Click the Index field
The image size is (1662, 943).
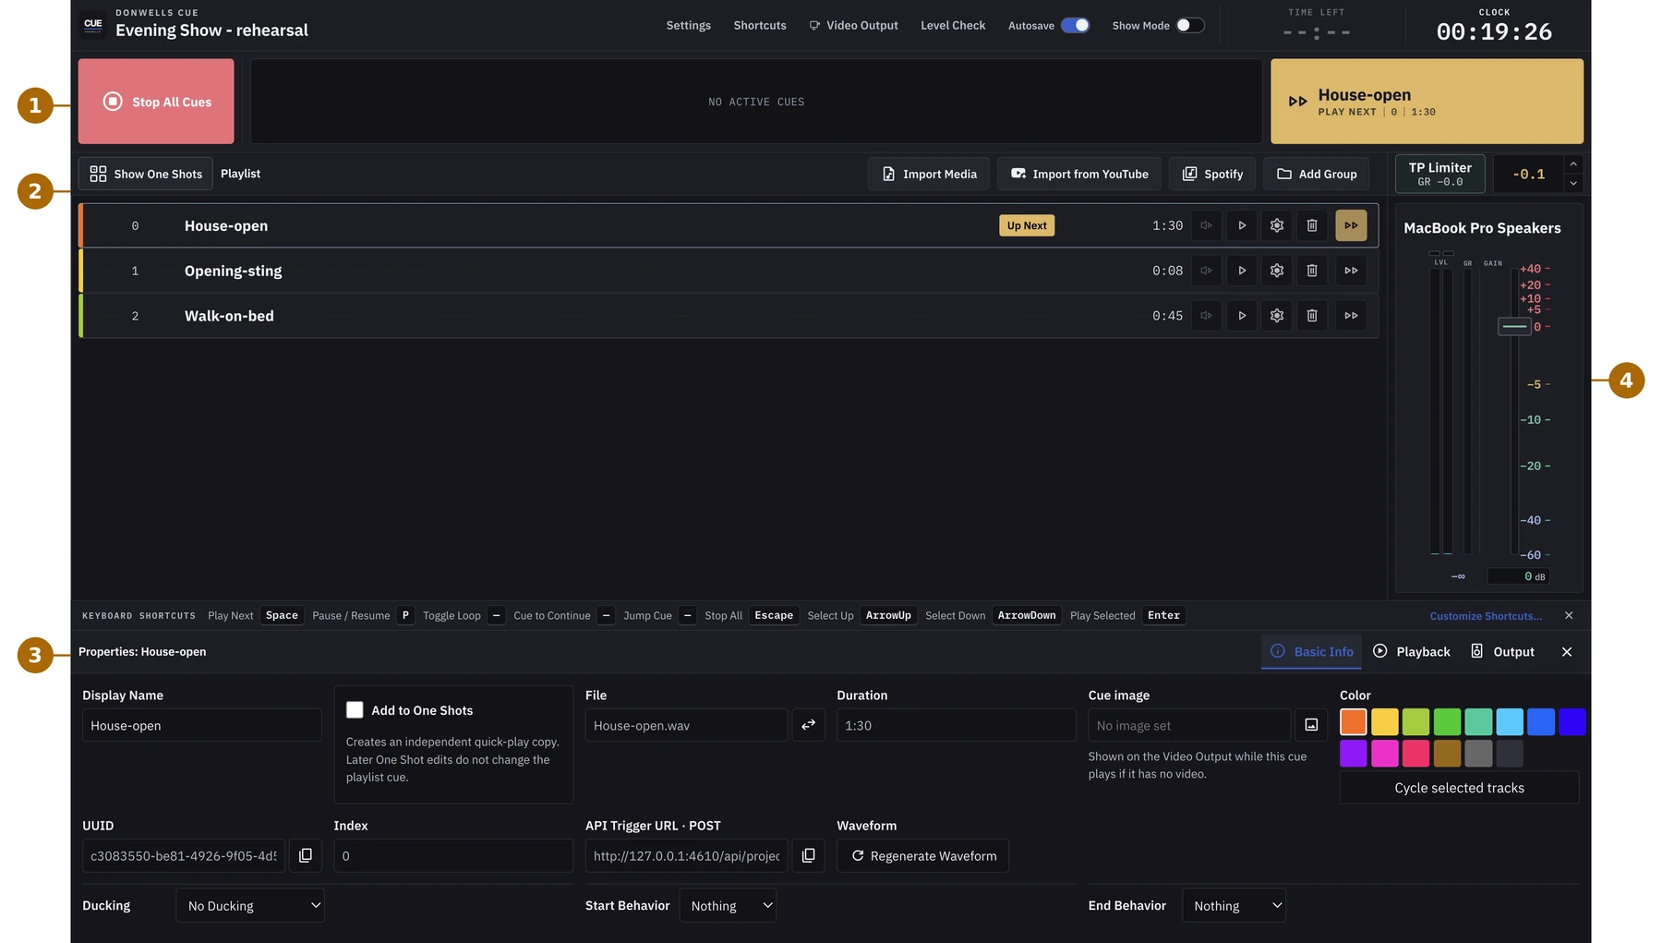tap(453, 856)
